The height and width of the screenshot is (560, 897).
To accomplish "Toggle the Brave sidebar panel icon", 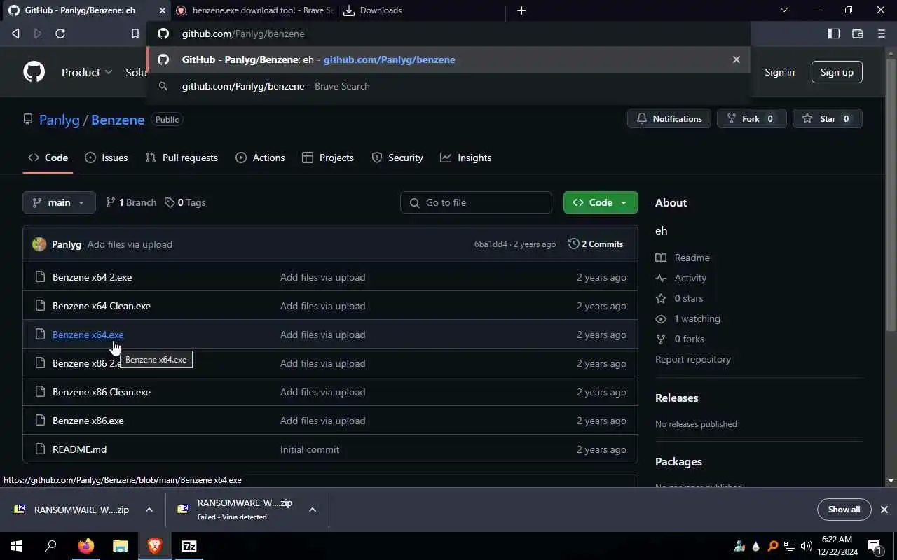I will [834, 34].
